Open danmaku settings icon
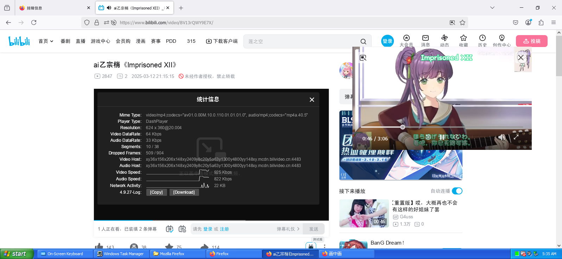The height and width of the screenshot is (259, 562). 182,229
